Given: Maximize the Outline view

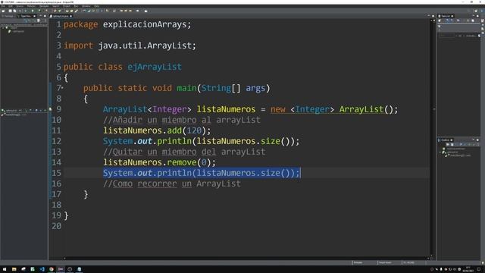Looking at the screenshot, I should 478,140.
